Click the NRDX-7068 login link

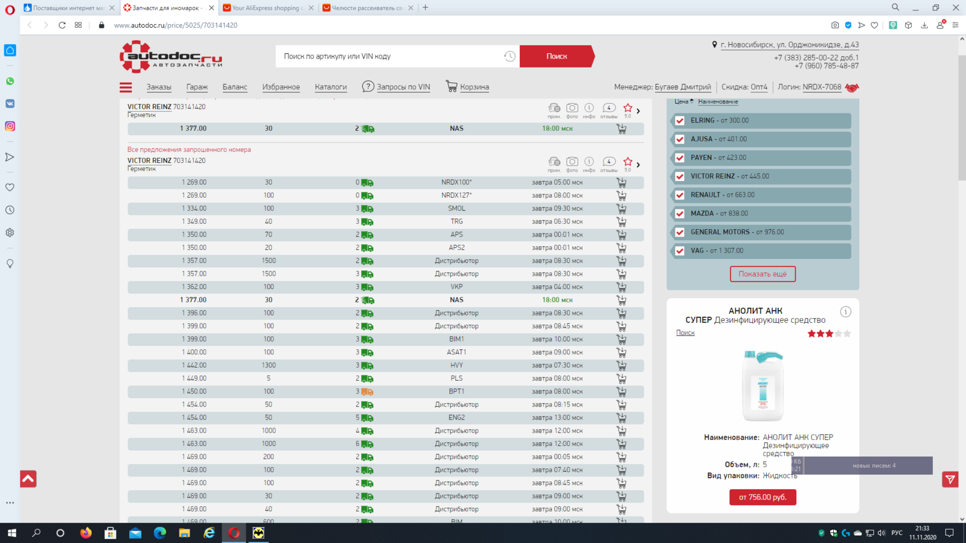[x=822, y=87]
